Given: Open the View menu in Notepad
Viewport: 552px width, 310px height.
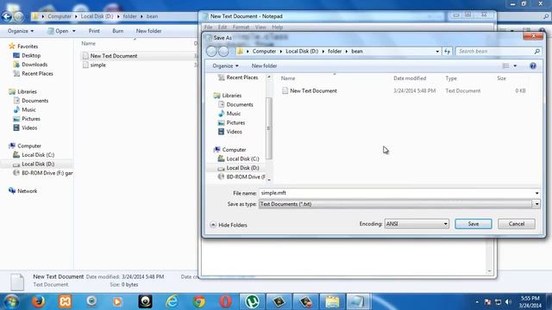Looking at the screenshot, I should click(x=260, y=27).
